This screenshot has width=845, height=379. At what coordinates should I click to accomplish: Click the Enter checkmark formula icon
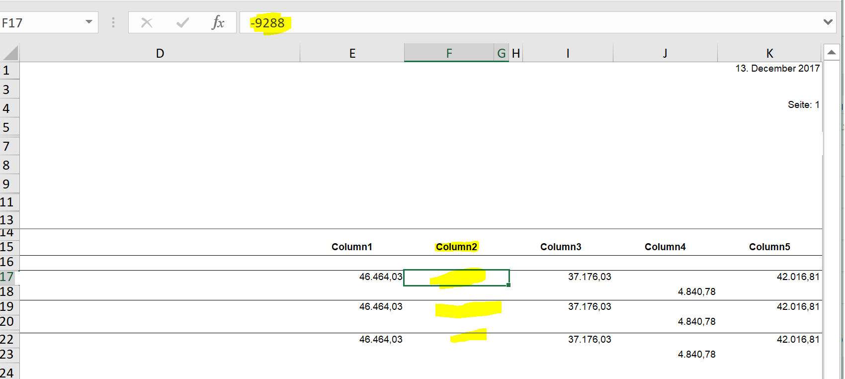point(182,23)
